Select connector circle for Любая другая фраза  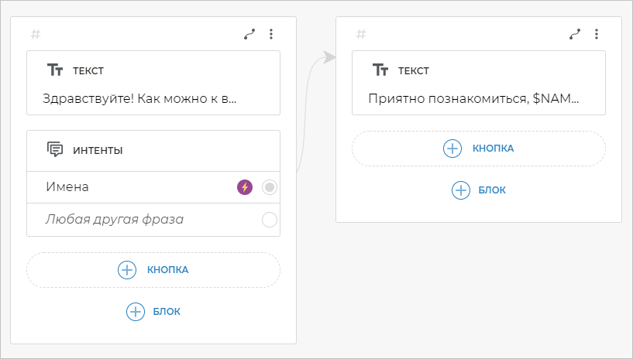(270, 220)
